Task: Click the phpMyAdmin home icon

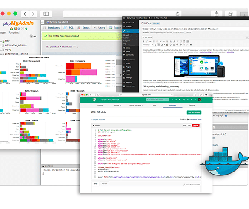Action: pyautogui.click(x=11, y=29)
